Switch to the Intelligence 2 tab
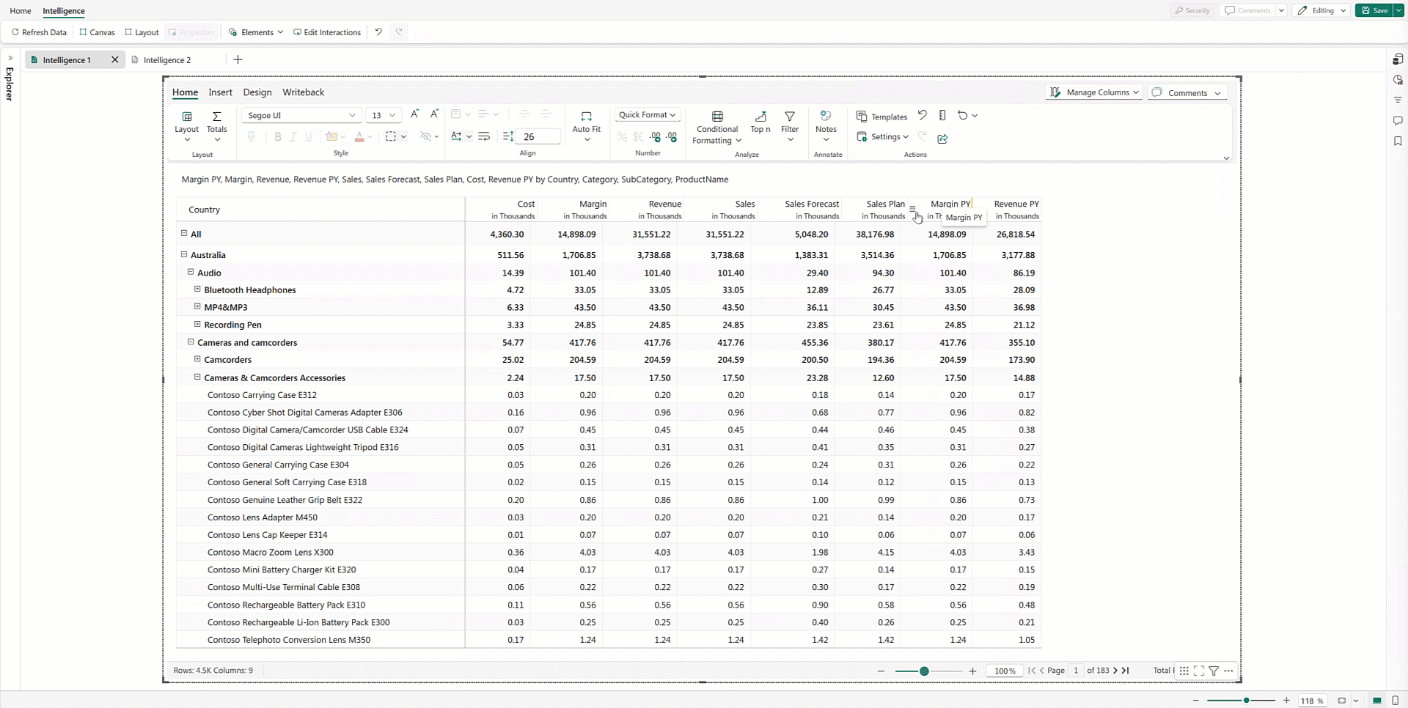This screenshot has height=708, width=1408. (x=167, y=60)
